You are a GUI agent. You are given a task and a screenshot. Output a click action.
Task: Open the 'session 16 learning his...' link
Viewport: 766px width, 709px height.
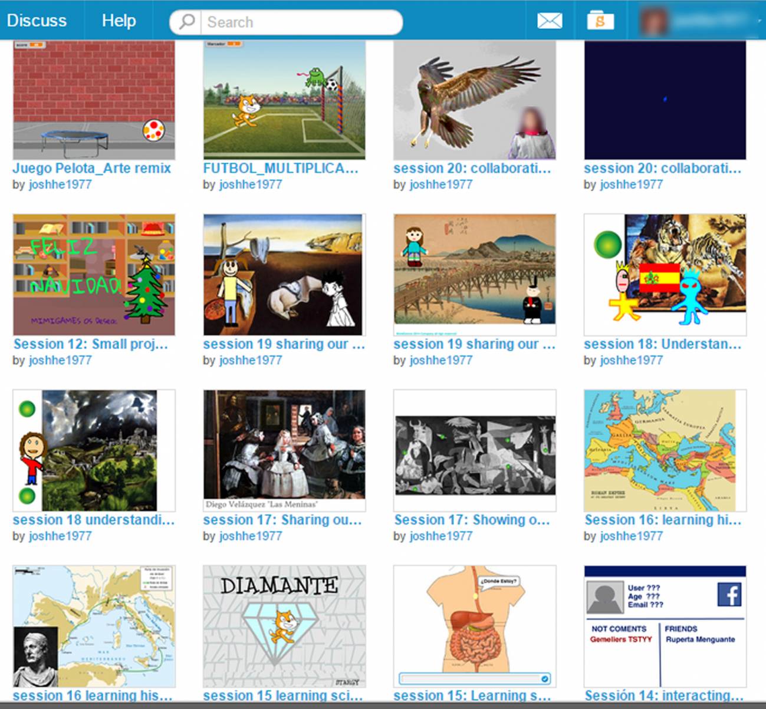click(x=93, y=695)
